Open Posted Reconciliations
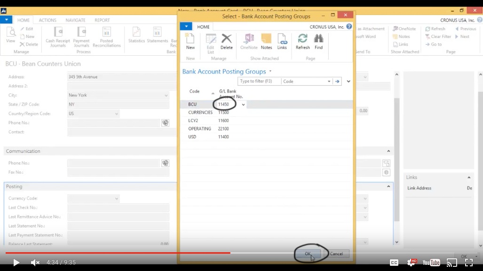Image resolution: width=483 pixels, height=271 pixels. pyautogui.click(x=107, y=37)
